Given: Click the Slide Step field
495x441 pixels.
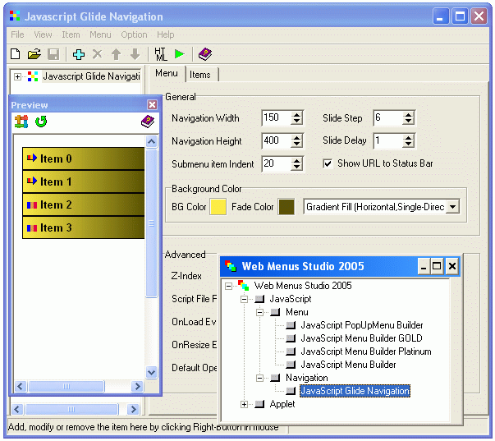Looking at the screenshot, I should point(388,117).
